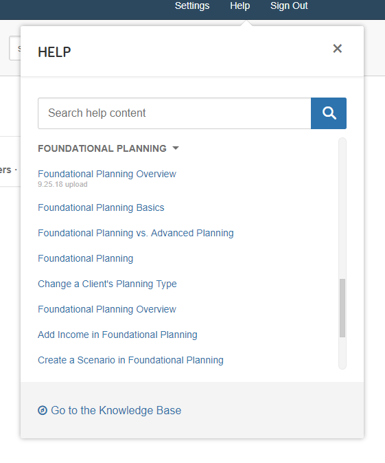
Task: Close the Help panel with the X
Action: (337, 48)
